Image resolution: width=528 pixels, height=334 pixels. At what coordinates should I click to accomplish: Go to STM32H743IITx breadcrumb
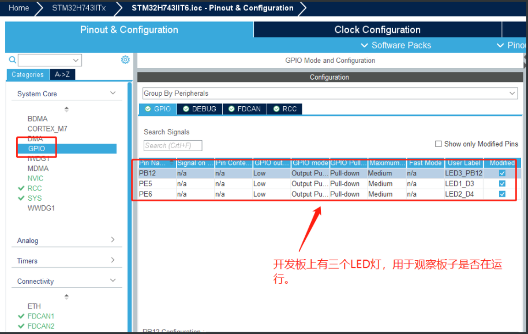click(x=79, y=8)
